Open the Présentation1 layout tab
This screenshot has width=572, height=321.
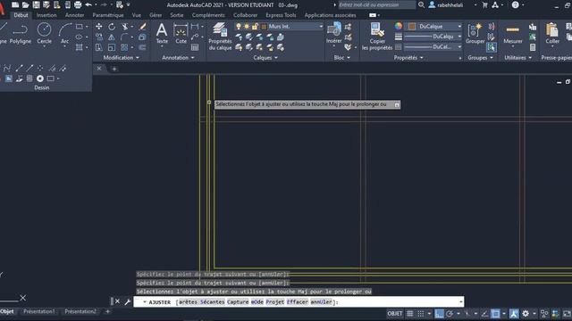pos(39,311)
